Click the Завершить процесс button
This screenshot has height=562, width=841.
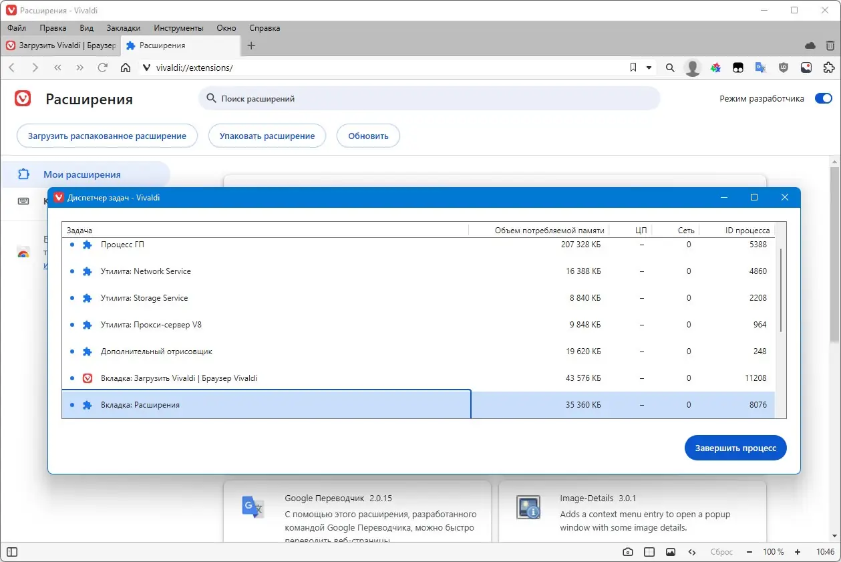coord(735,448)
